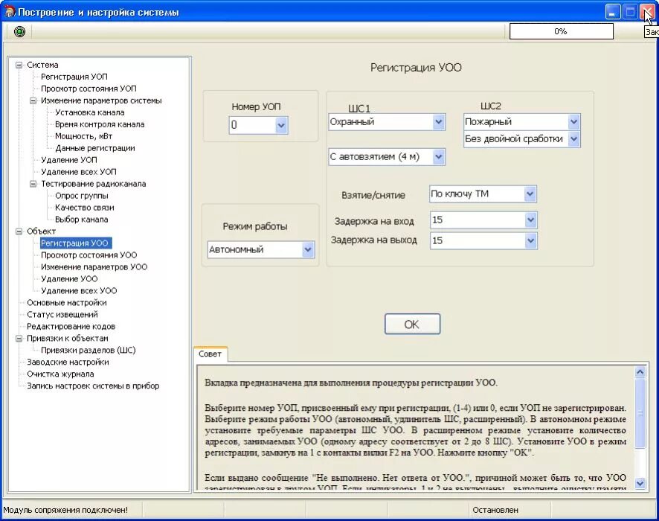Select Удаление УОП tree item
The height and width of the screenshot is (521, 659).
click(x=69, y=160)
